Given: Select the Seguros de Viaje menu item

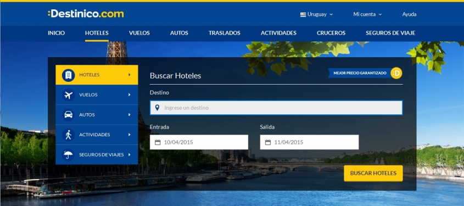Looking at the screenshot, I should (x=390, y=33).
